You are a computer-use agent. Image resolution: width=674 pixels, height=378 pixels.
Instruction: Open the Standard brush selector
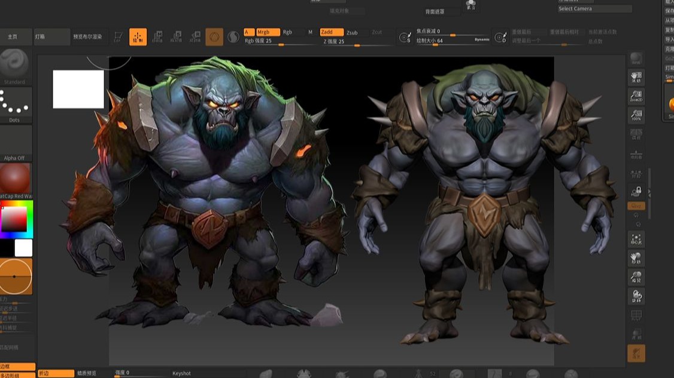tap(16, 66)
